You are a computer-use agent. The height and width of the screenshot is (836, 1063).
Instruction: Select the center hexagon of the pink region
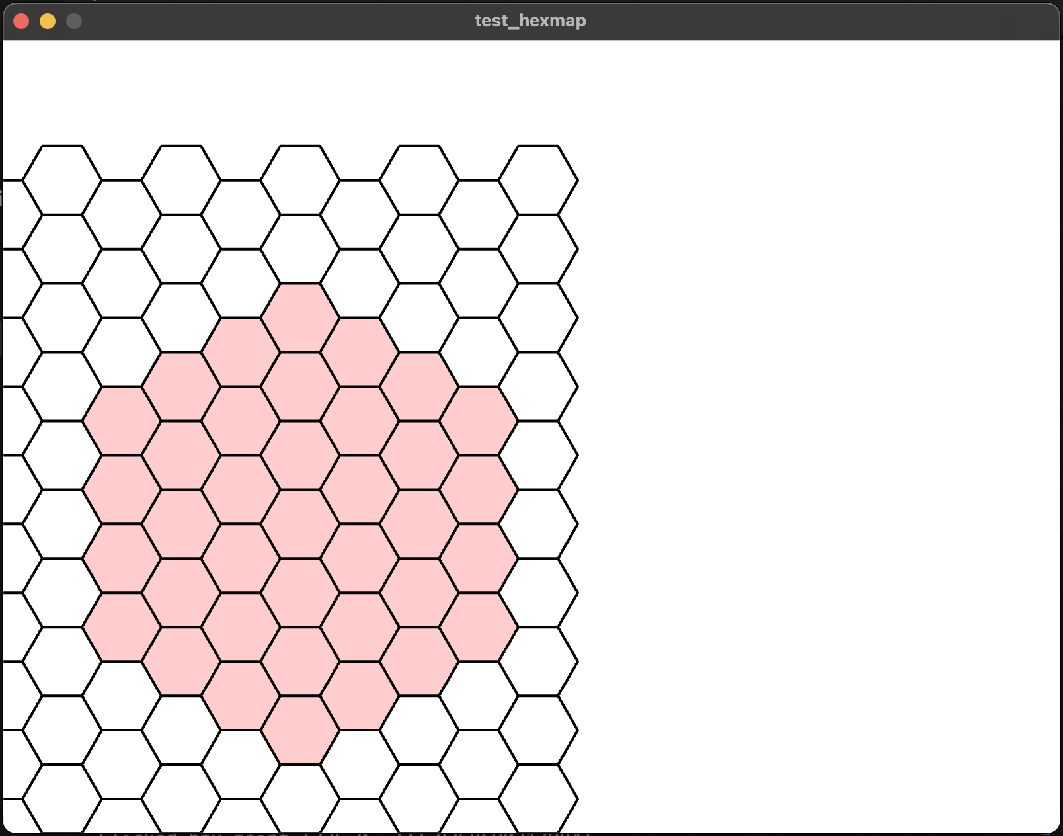(x=300, y=524)
